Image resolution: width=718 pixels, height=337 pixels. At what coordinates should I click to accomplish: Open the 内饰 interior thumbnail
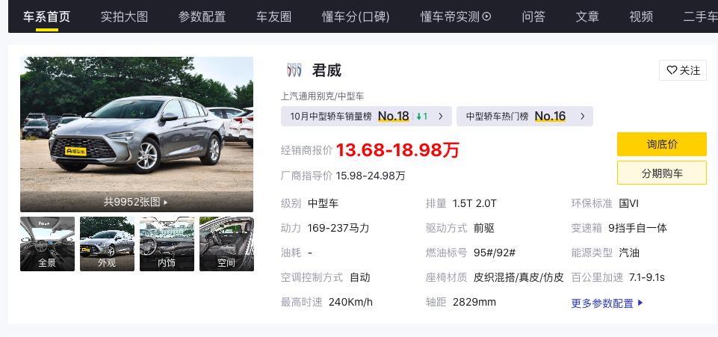(167, 244)
